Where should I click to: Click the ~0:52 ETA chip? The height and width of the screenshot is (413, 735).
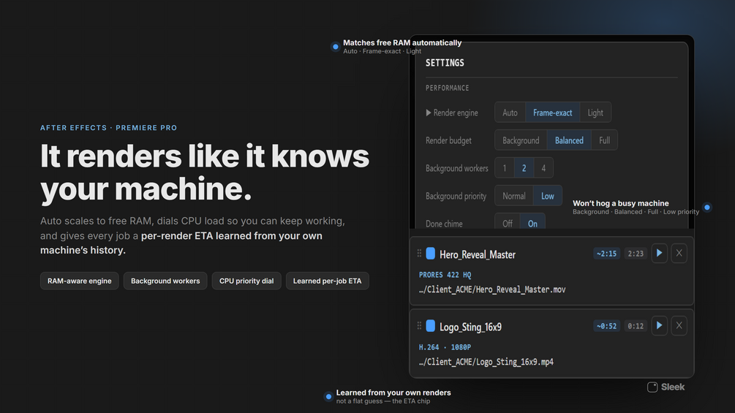606,326
